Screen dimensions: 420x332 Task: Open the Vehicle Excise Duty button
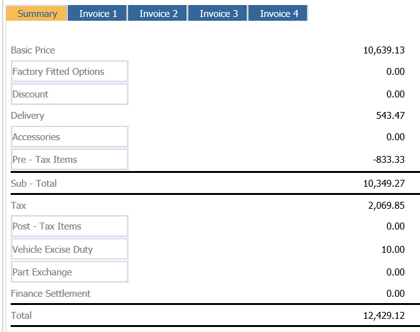tap(70, 249)
